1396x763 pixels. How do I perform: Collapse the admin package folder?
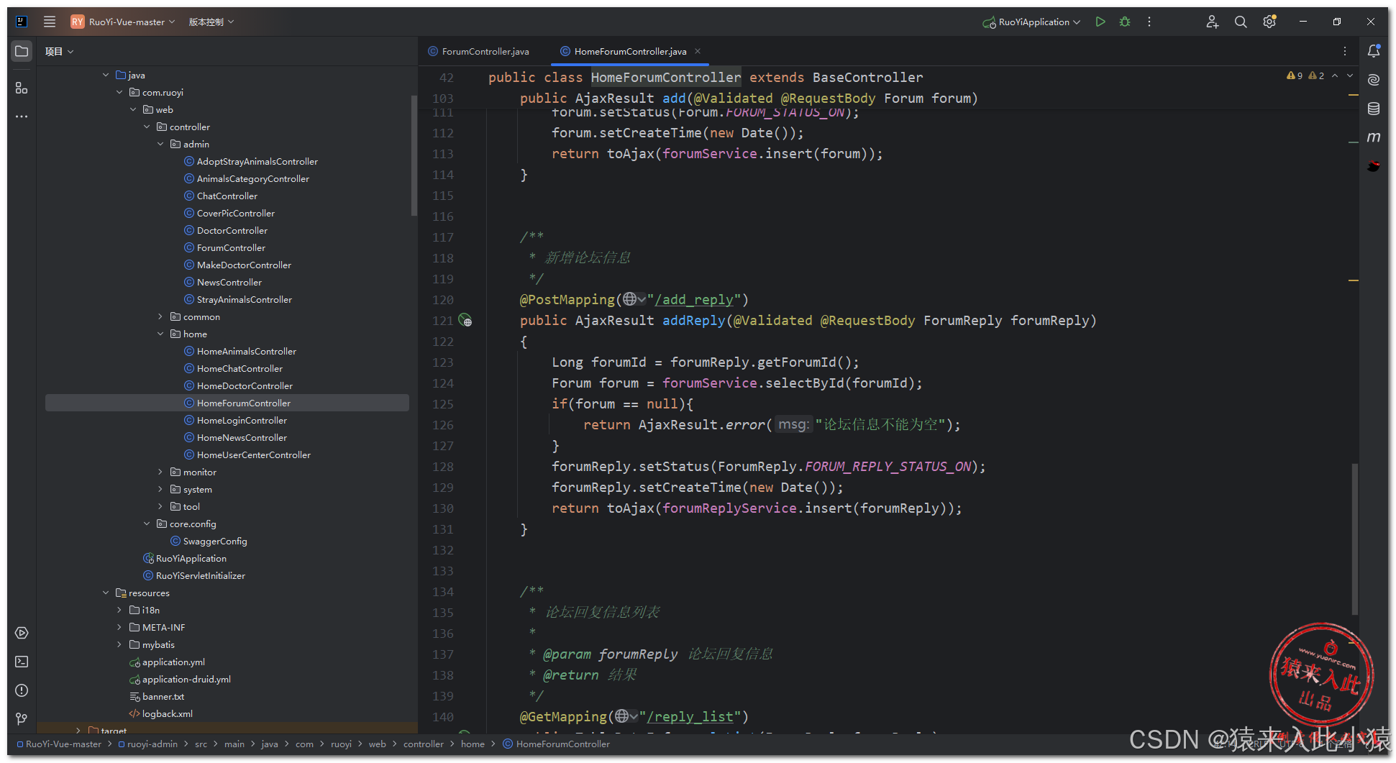click(160, 144)
